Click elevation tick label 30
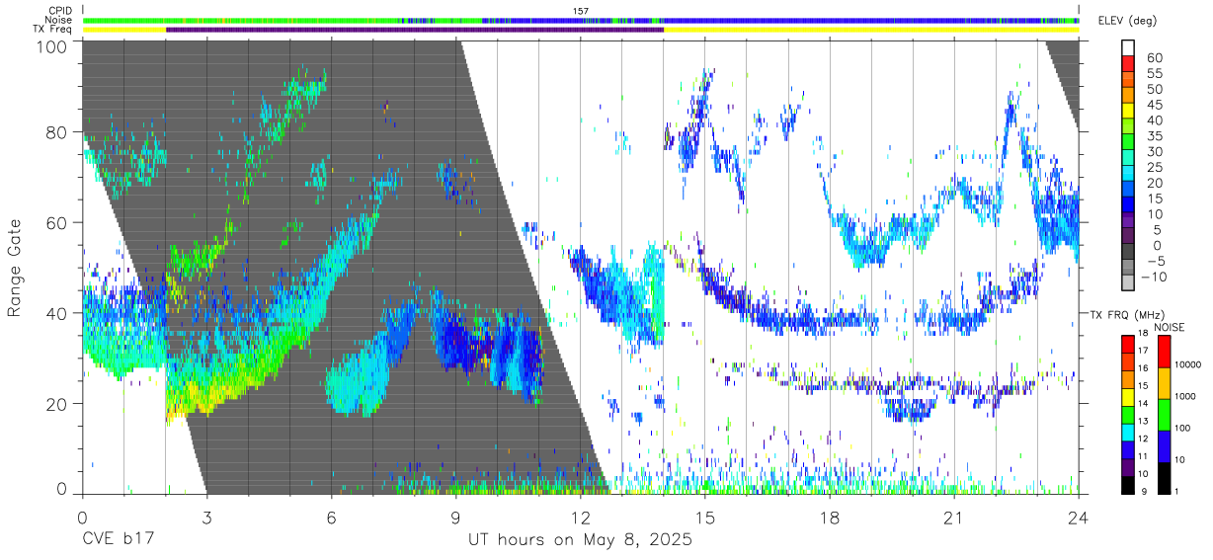The height and width of the screenshot is (560, 1213). pyautogui.click(x=1153, y=151)
